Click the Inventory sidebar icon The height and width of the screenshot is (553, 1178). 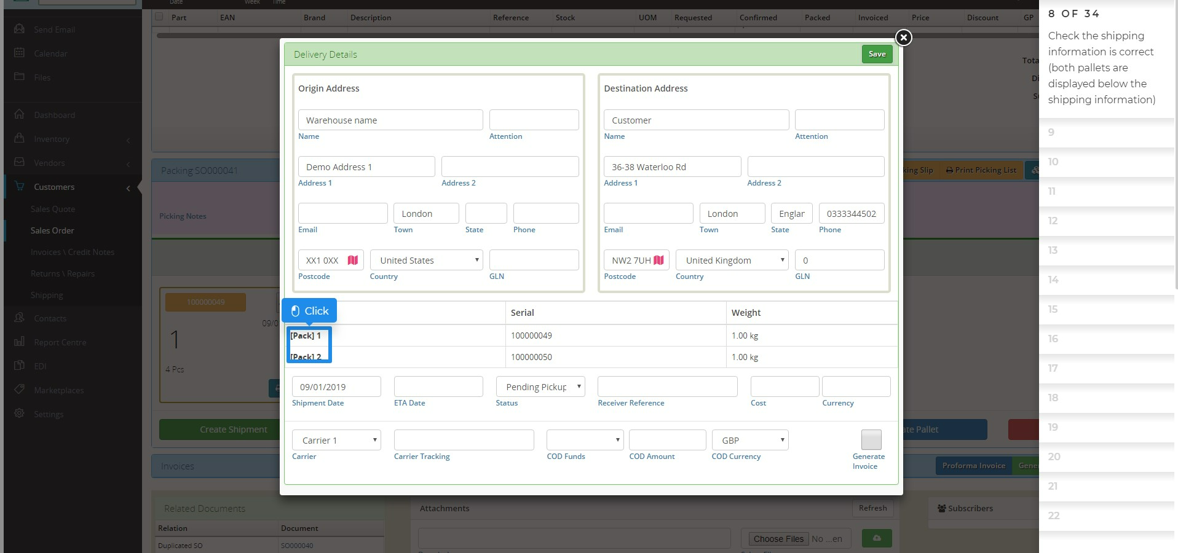(20, 138)
